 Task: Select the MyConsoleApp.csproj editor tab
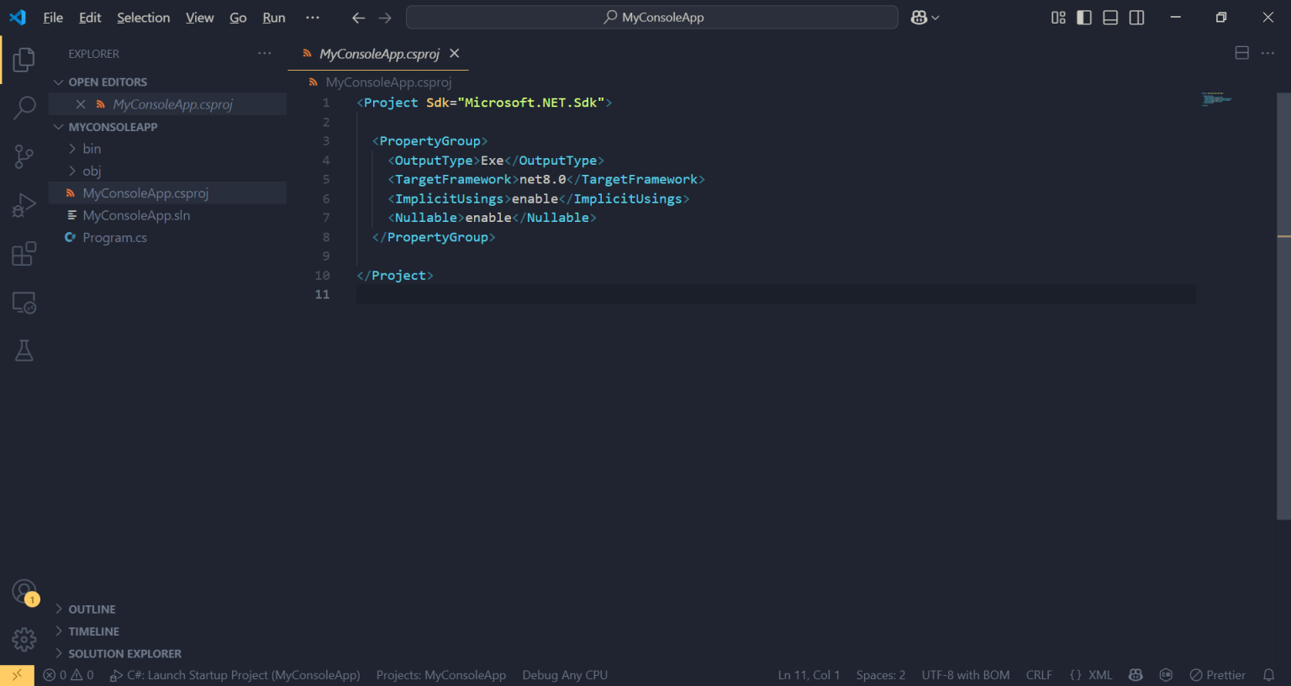(x=378, y=54)
